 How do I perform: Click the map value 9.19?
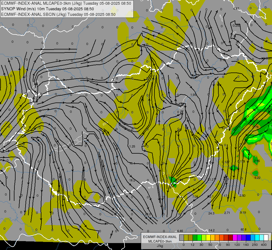(x=243, y=212)
